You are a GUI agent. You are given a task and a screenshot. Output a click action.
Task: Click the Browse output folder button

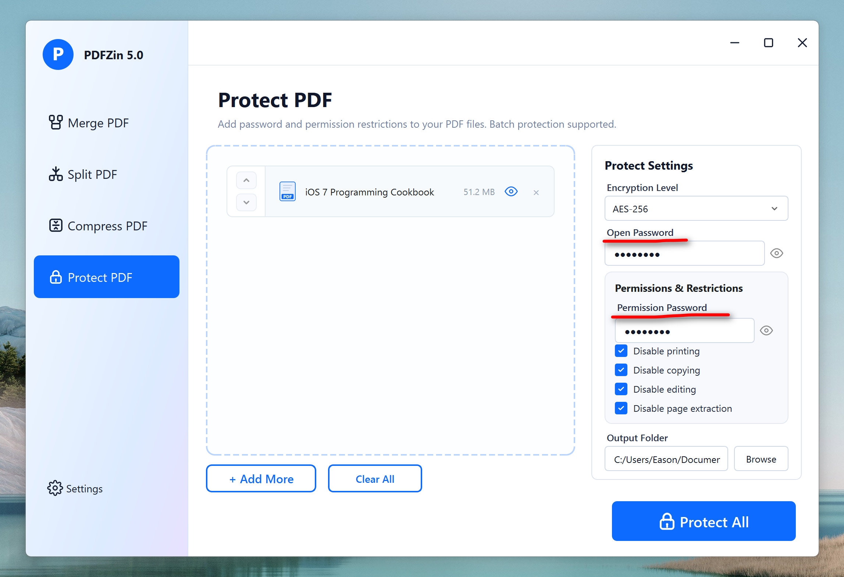coord(761,459)
